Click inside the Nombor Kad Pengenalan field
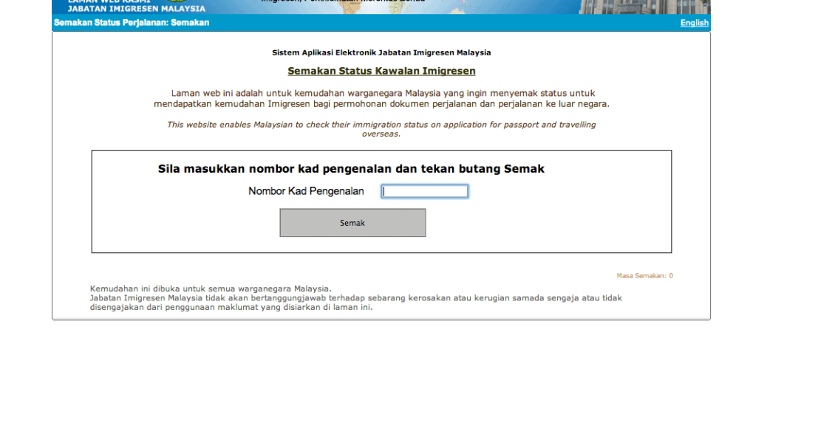Viewport: 835px width, 428px height. point(424,190)
